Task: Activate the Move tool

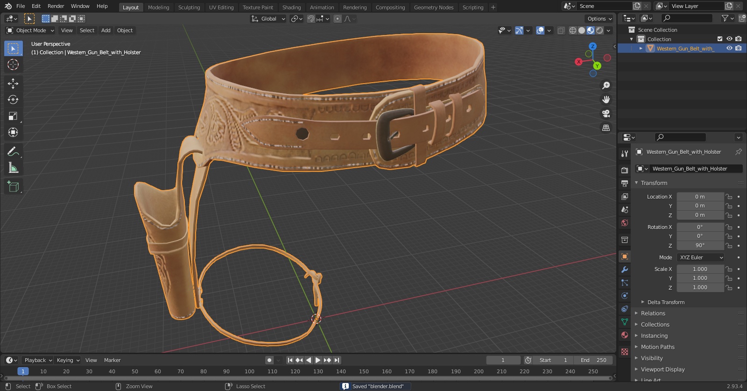Action: click(13, 83)
